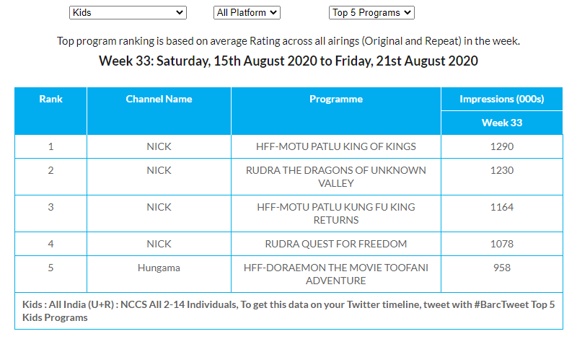This screenshot has height=339, width=577.
Task: Select Rudra The Dragons of Unknown Valley
Action: [336, 177]
